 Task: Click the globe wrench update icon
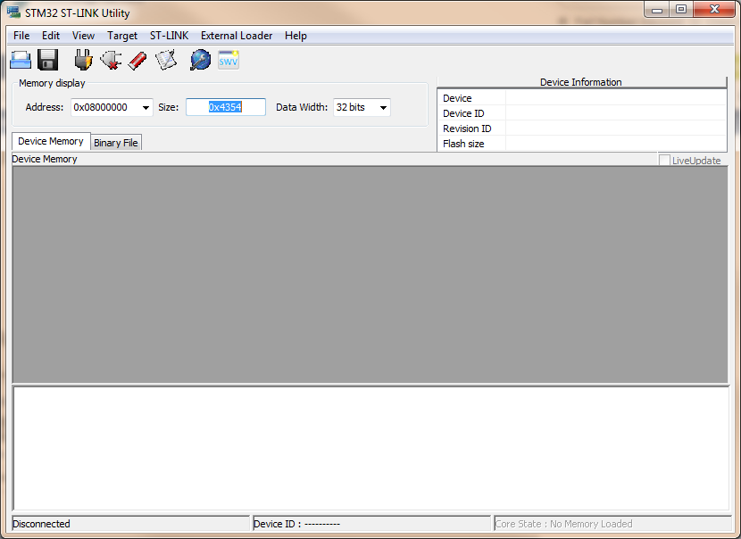point(200,60)
